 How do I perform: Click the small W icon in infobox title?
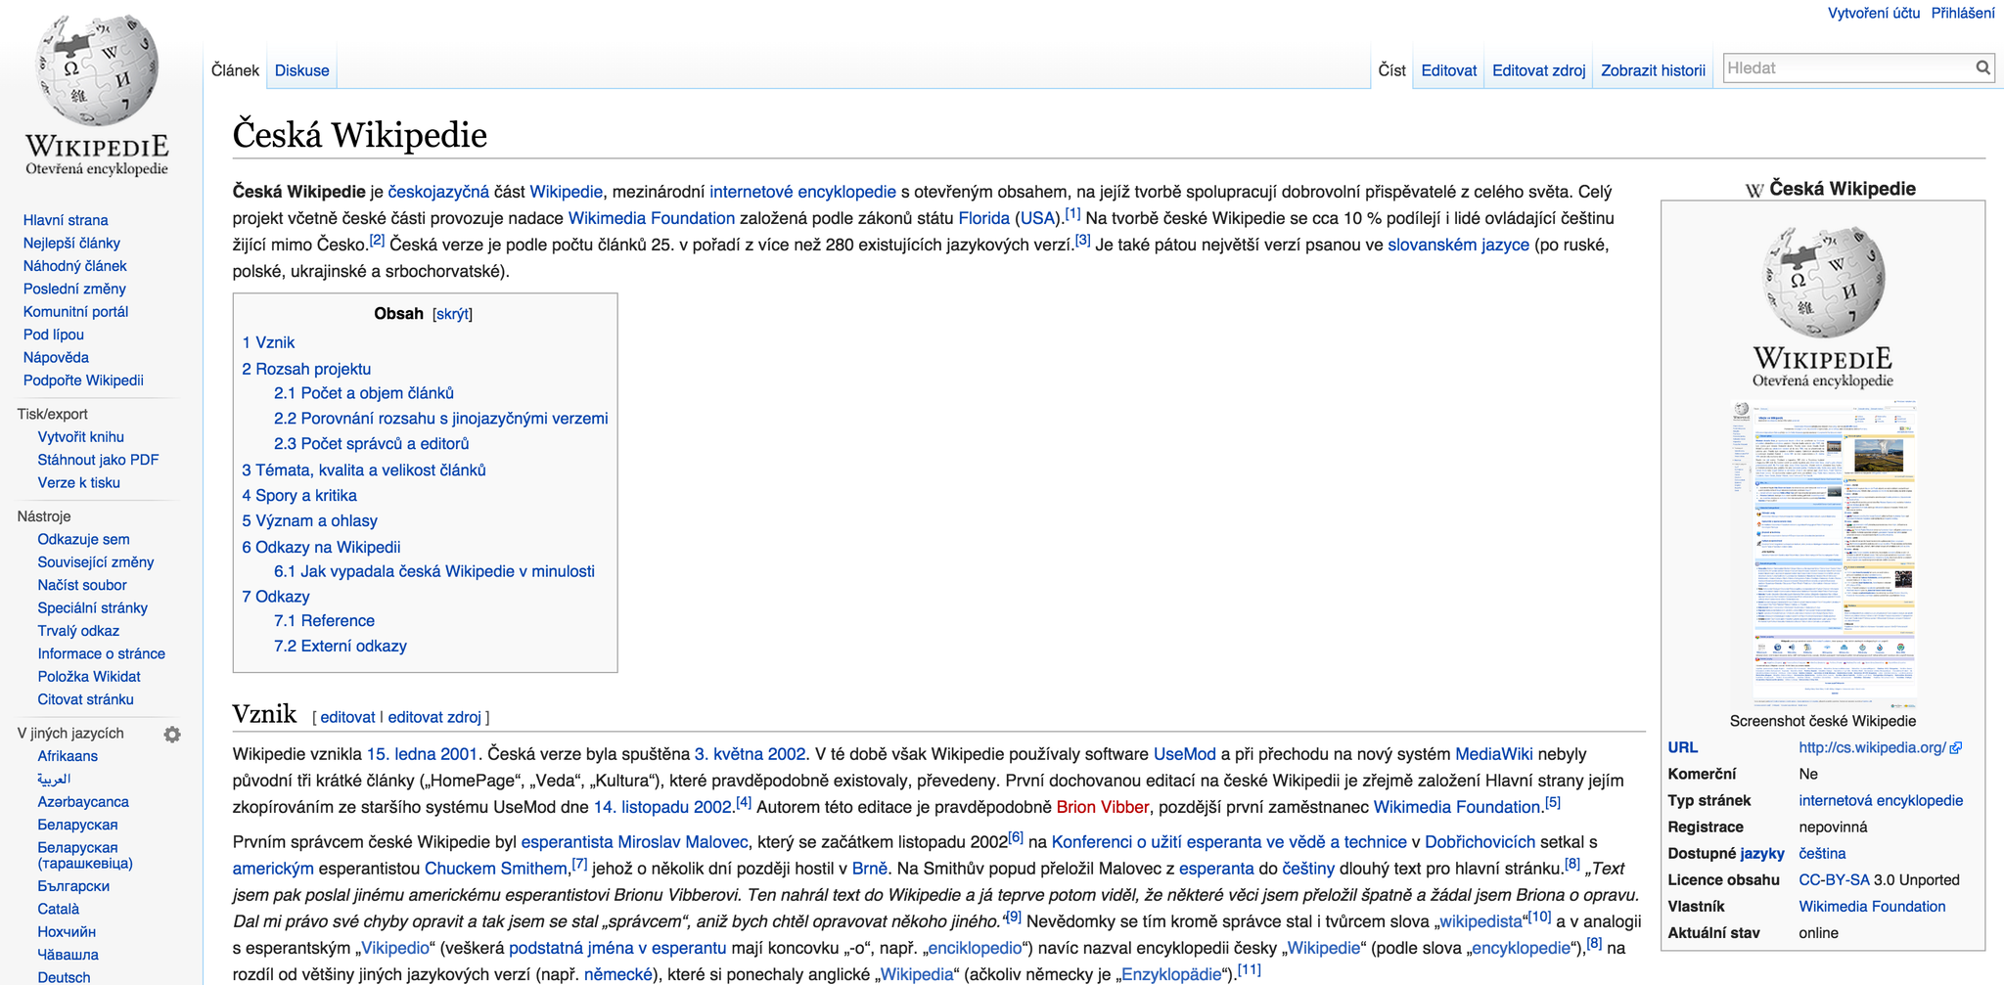[1754, 190]
